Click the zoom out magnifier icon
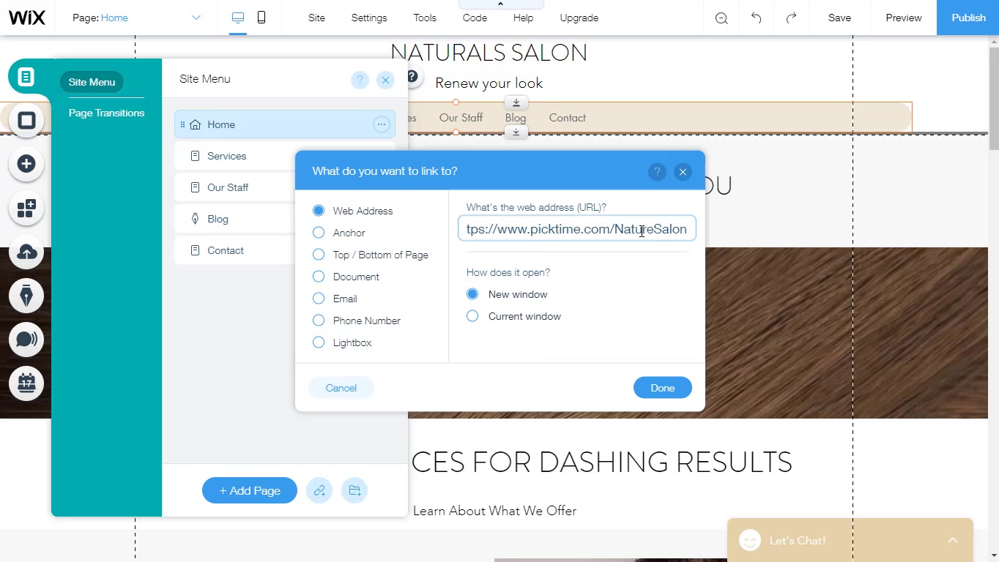Viewport: 999px width, 562px height. [x=721, y=18]
